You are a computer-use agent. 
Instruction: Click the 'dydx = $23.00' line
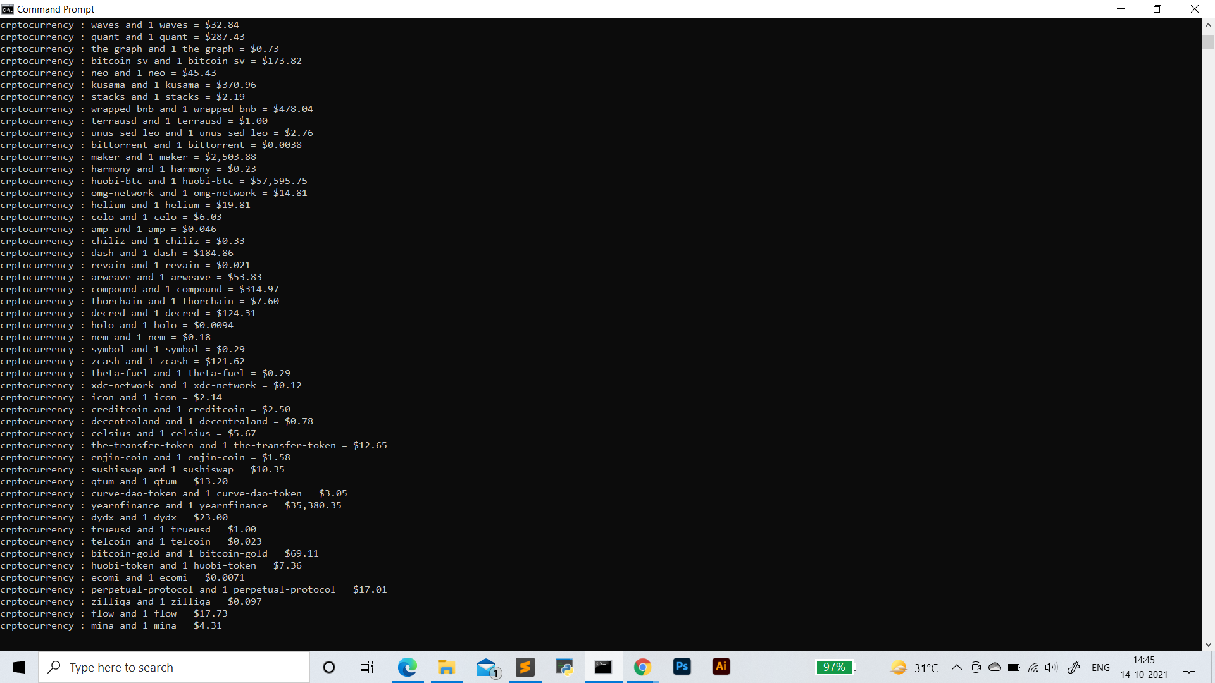[x=114, y=517]
